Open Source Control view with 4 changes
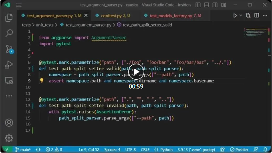Viewport: 272px width, 153px height. pos(9,49)
